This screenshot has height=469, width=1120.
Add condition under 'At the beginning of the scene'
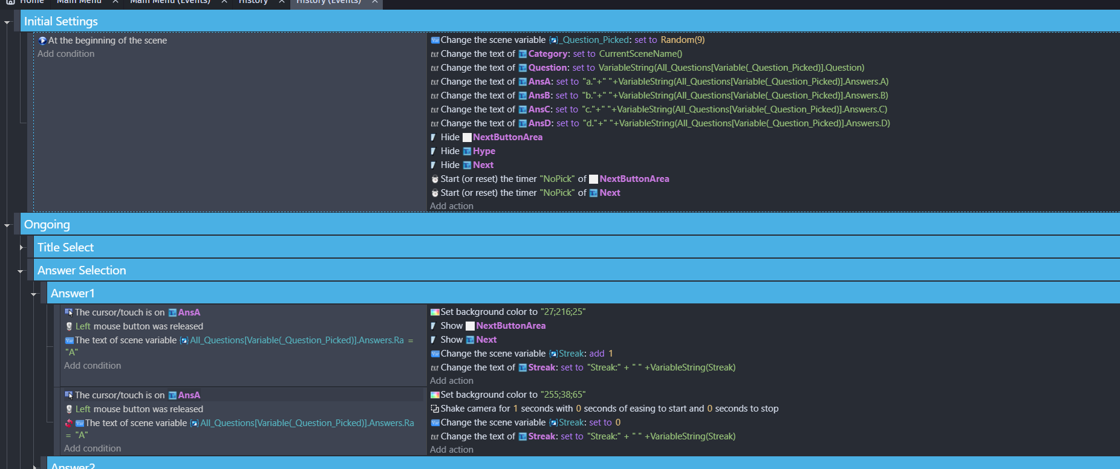click(66, 54)
